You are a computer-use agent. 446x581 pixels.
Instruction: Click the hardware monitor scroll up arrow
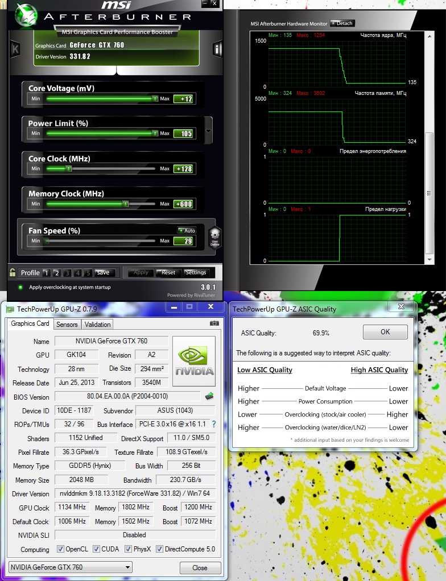click(430, 37)
